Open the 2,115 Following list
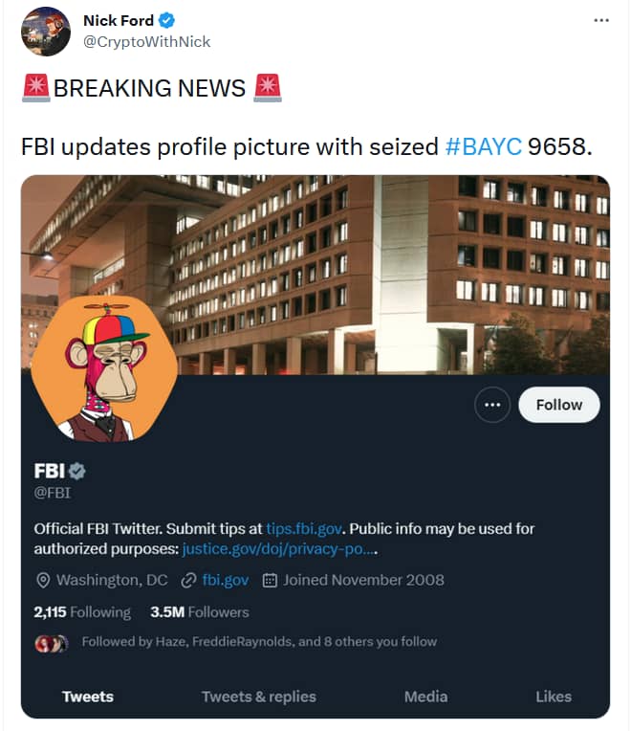The image size is (631, 731). pos(82,612)
